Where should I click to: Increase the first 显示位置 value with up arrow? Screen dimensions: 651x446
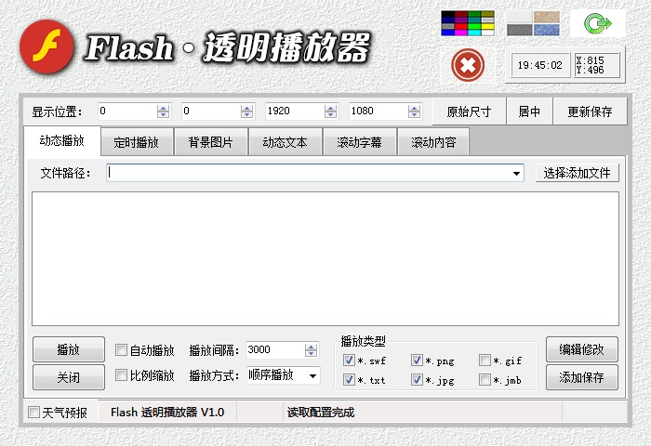coord(163,108)
